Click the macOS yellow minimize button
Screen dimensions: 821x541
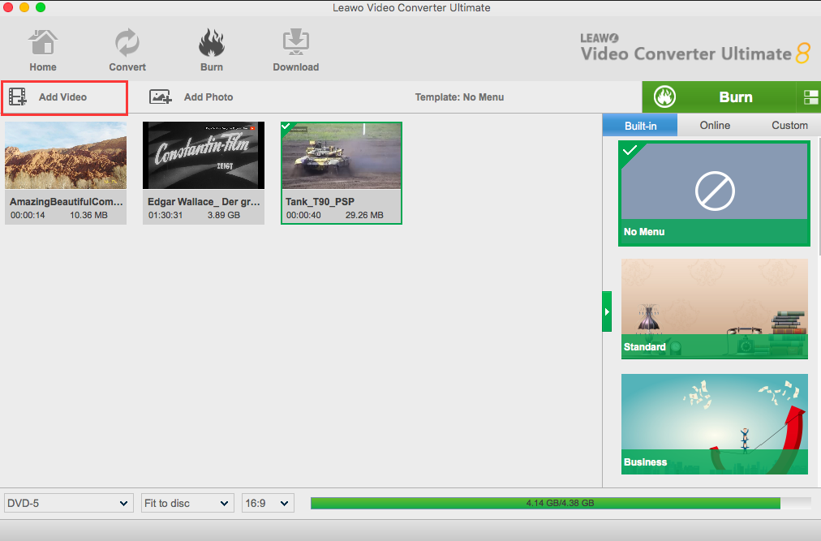tap(24, 7)
